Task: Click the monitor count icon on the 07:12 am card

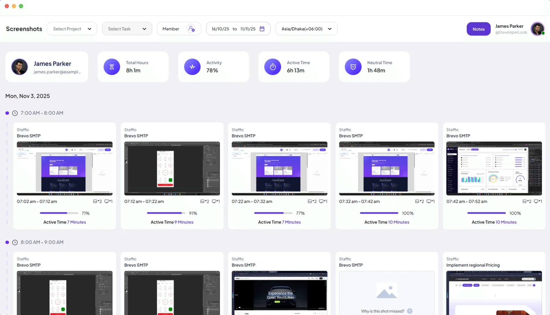Action: tap(214, 202)
